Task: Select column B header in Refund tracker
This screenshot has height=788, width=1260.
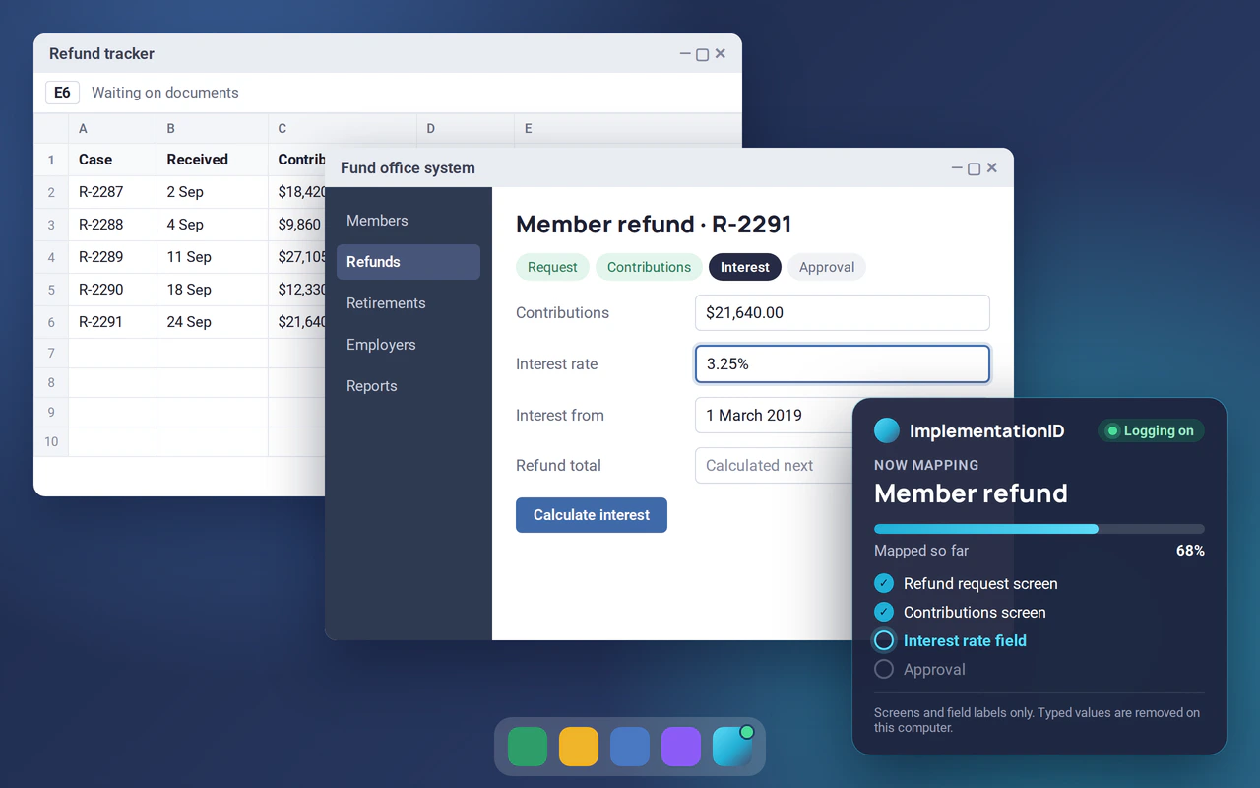Action: [x=213, y=128]
